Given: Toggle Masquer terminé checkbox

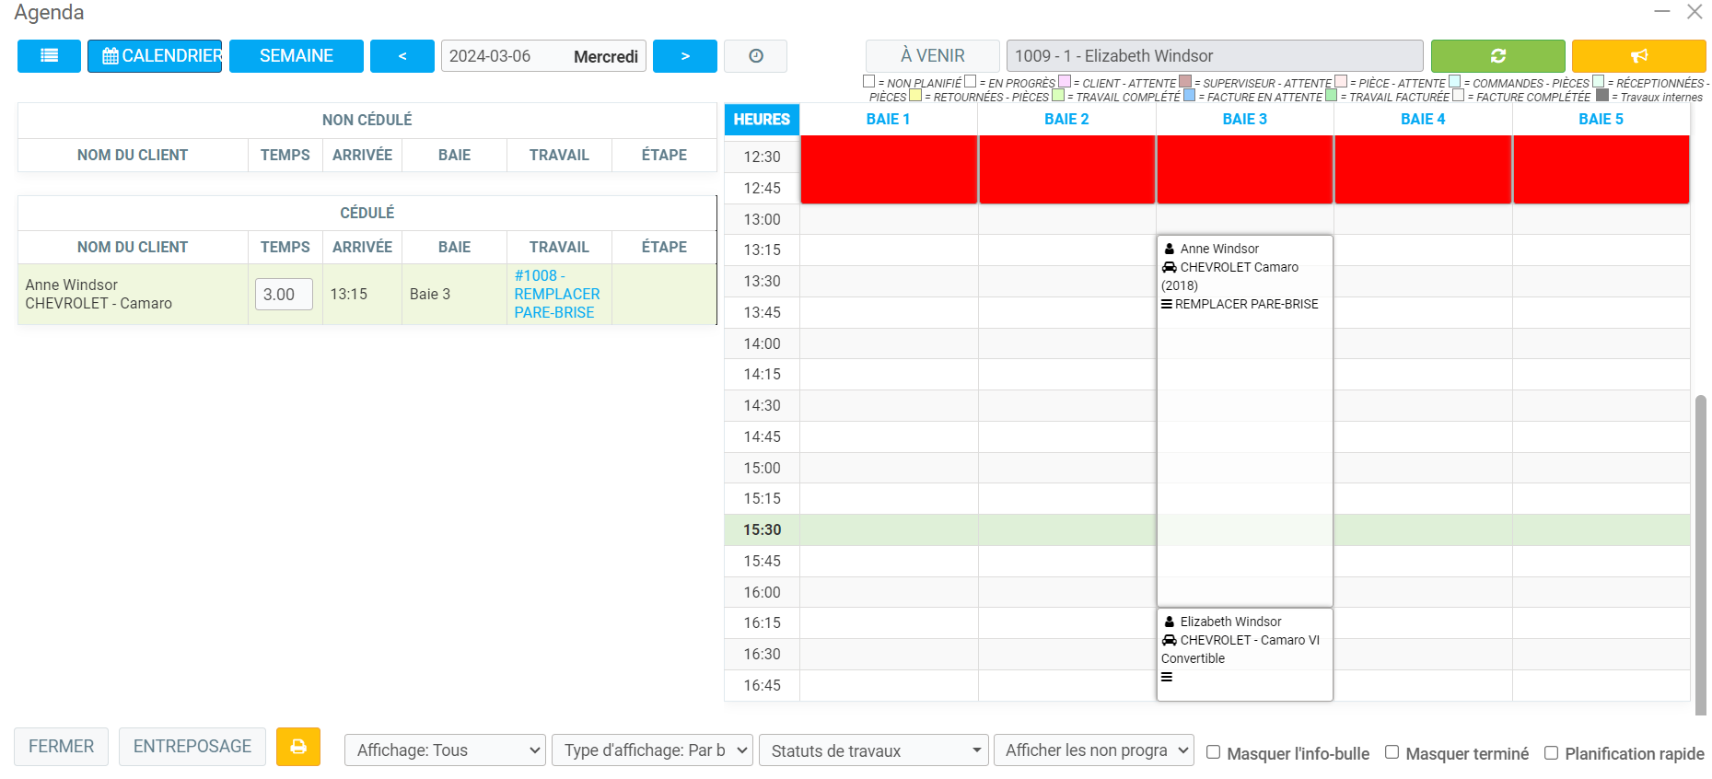Looking at the screenshot, I should tap(1392, 752).
